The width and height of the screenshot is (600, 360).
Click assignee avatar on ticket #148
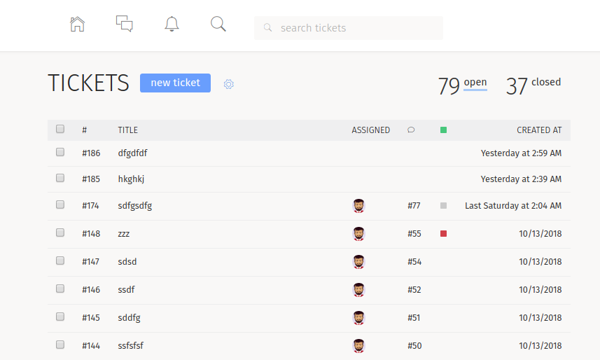pos(358,234)
